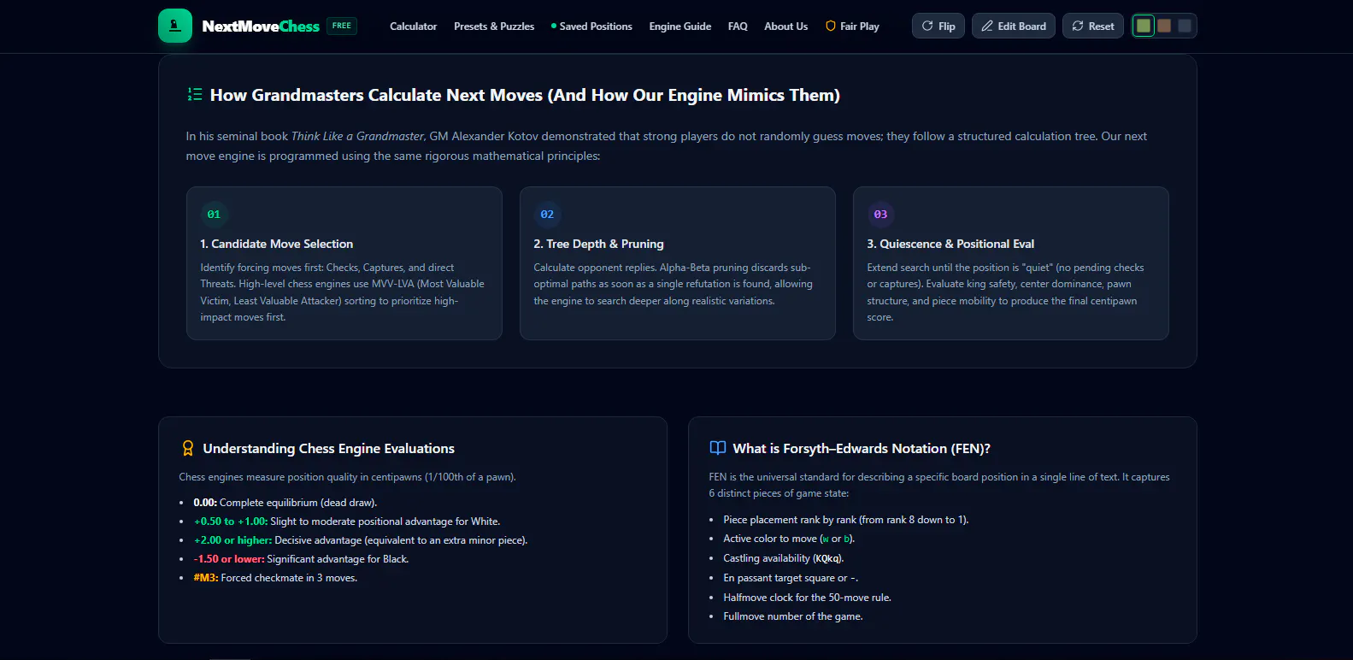Open the FAQ nav link

click(738, 27)
